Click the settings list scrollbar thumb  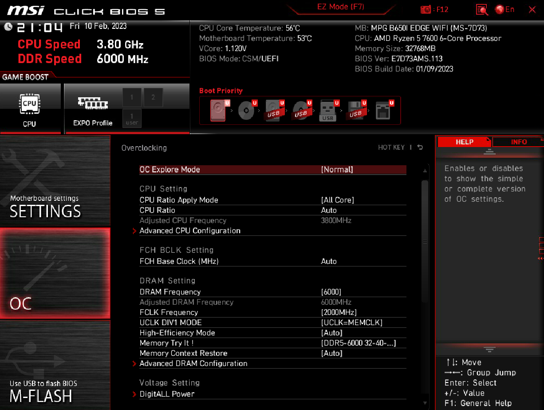tap(425, 241)
